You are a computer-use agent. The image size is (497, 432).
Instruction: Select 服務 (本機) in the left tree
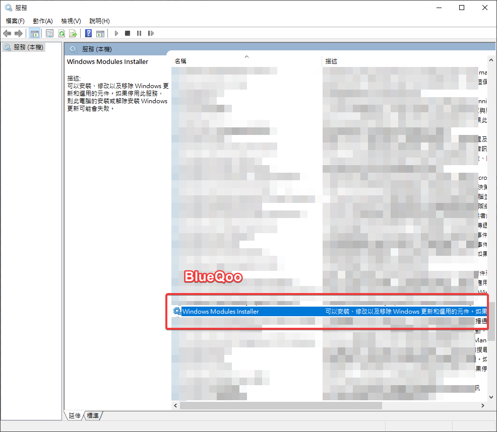pos(28,47)
